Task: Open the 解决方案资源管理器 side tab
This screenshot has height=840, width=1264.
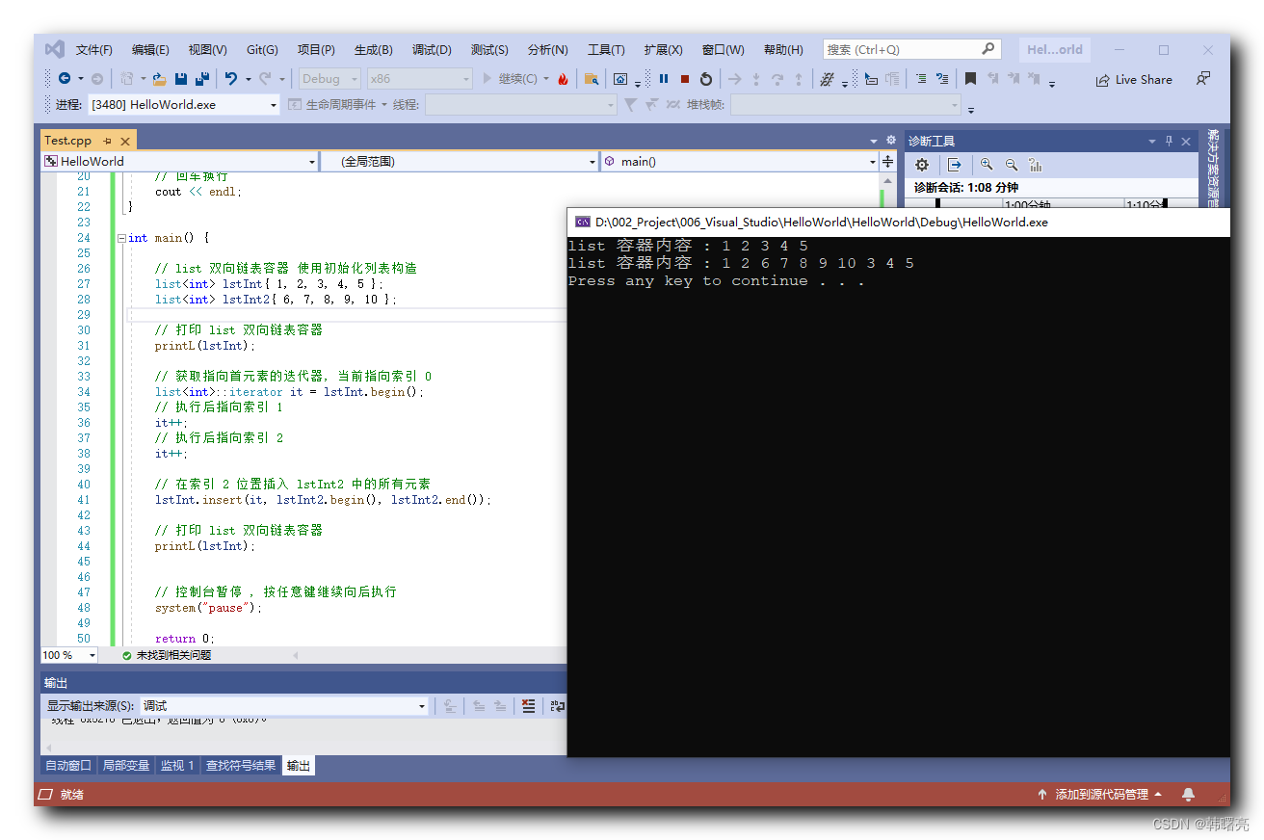Action: [x=1213, y=169]
